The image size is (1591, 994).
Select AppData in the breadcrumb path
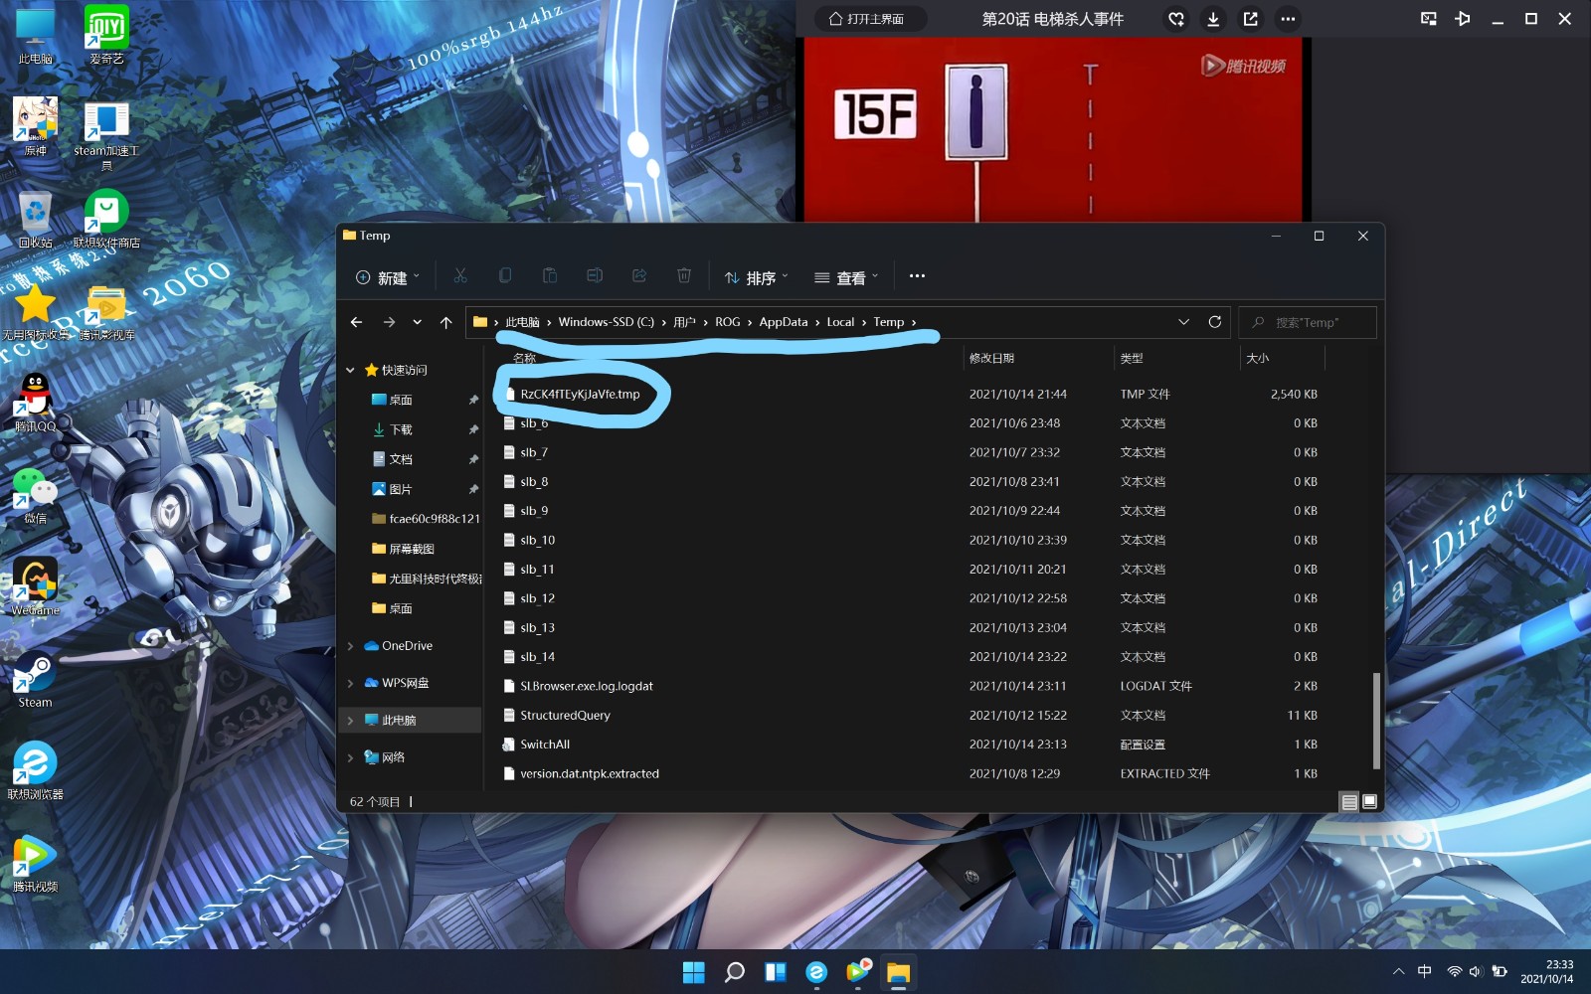tap(784, 322)
